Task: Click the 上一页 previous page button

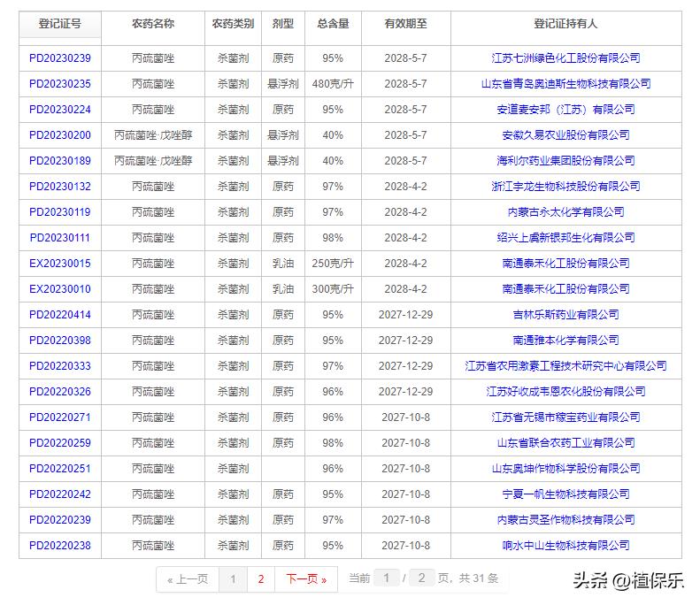Action: coord(188,579)
